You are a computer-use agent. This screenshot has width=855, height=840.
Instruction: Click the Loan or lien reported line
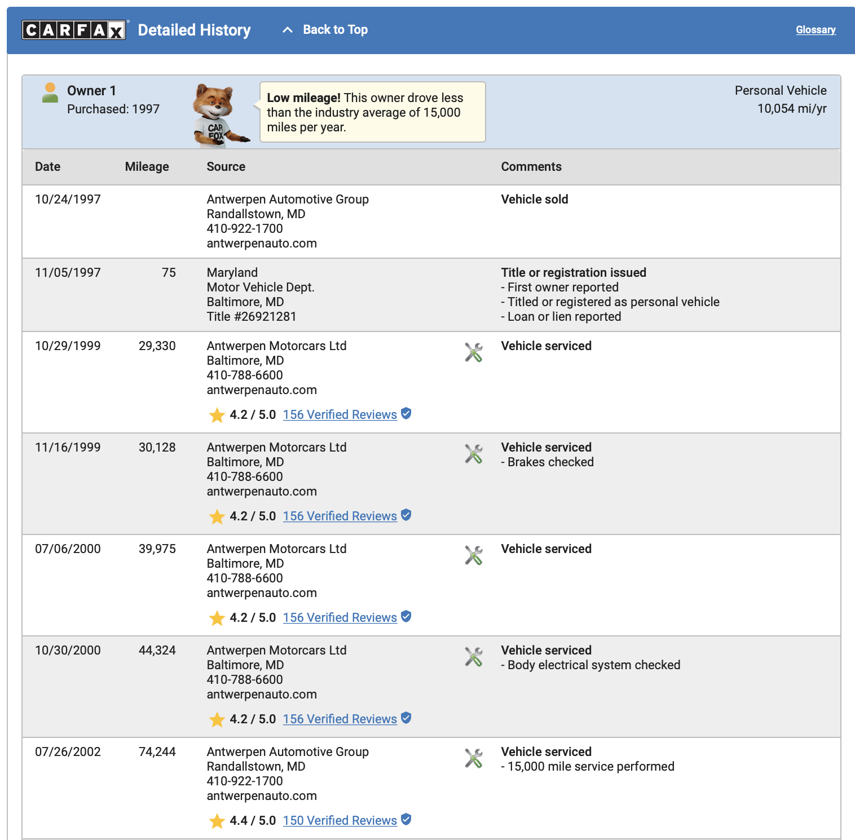coord(561,317)
